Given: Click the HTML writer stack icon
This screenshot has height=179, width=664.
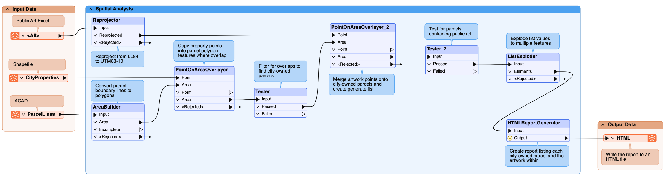Looking at the screenshot, I should pyautogui.click(x=652, y=138).
